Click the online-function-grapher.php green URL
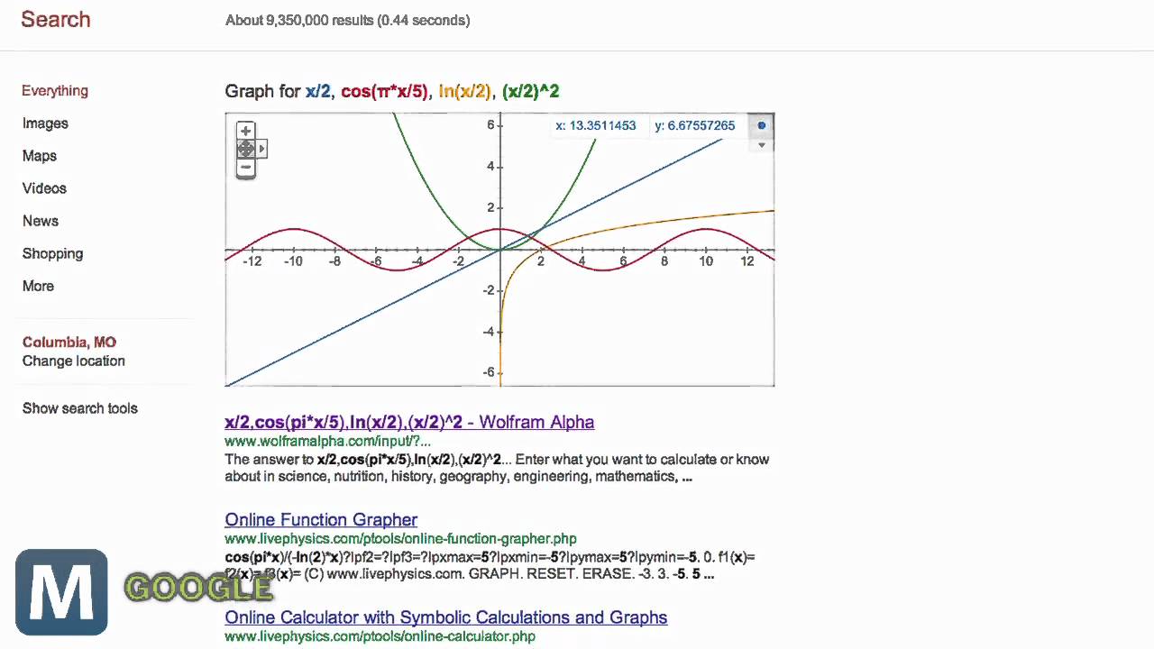The image size is (1154, 649). click(400, 539)
